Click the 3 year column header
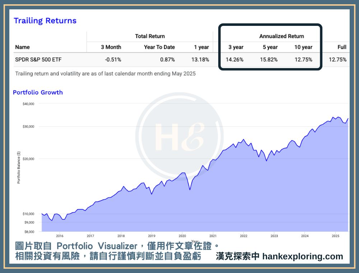Screen dimensions: 359x273 [x=236, y=47]
